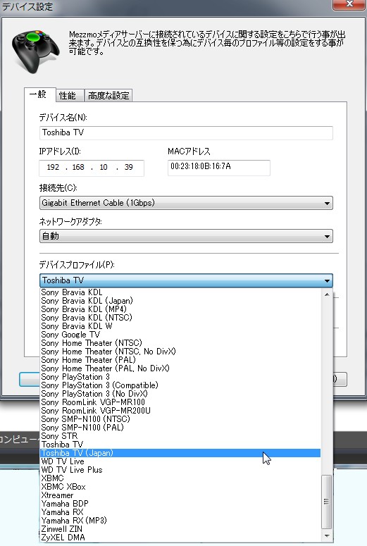367x546 pixels.
Task: Select Sony Bravia KDL (Japan) profile
Action: pos(180,301)
